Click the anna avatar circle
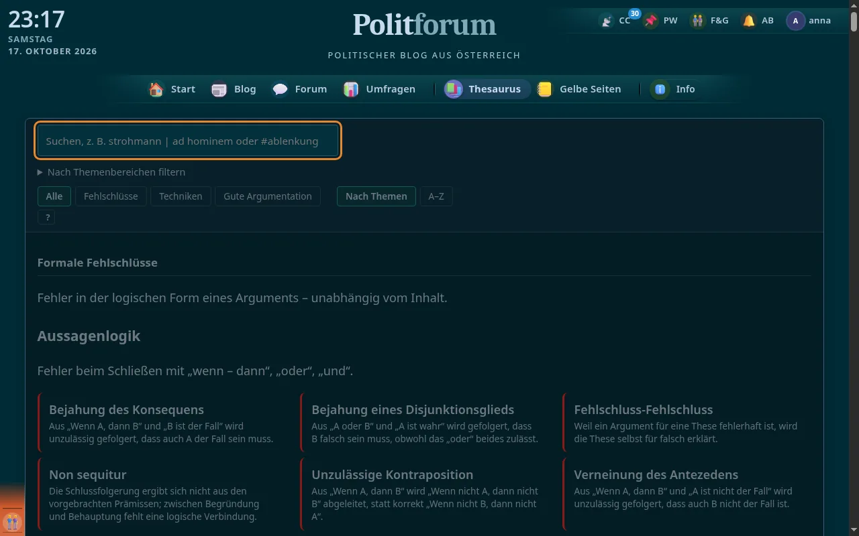Image resolution: width=859 pixels, height=536 pixels. 796,21
